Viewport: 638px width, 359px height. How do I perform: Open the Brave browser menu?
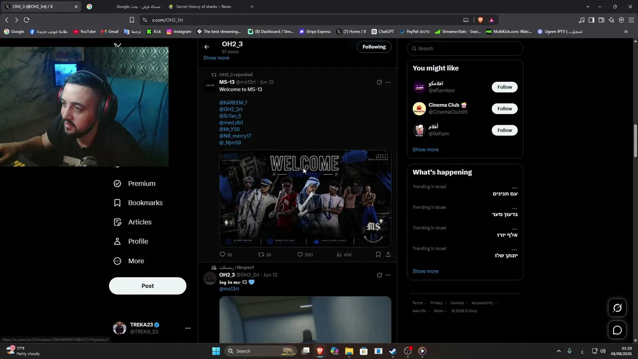pyautogui.click(x=632, y=20)
